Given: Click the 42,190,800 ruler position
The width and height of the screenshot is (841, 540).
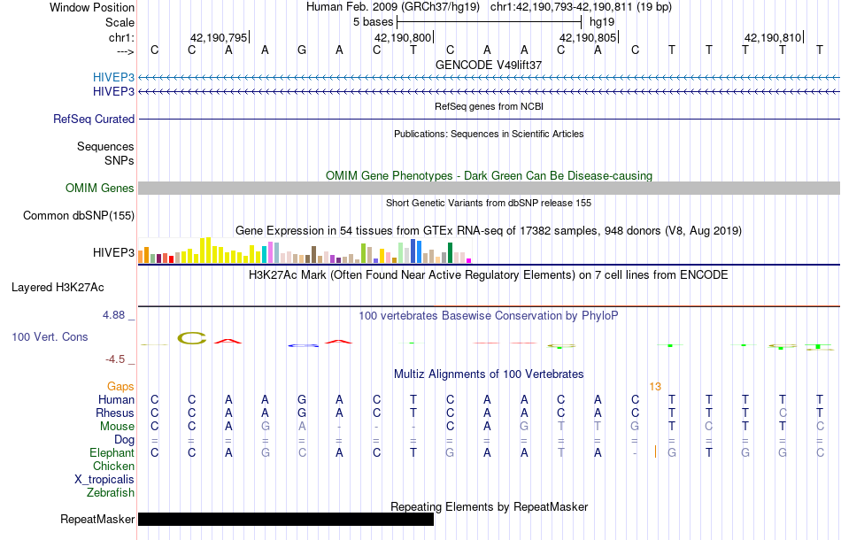Looking at the screenshot, I should (403, 37).
